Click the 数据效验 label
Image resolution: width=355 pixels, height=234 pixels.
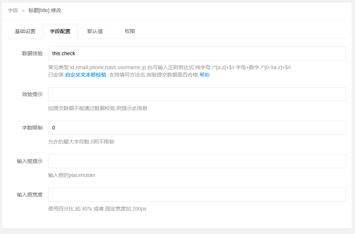32,53
